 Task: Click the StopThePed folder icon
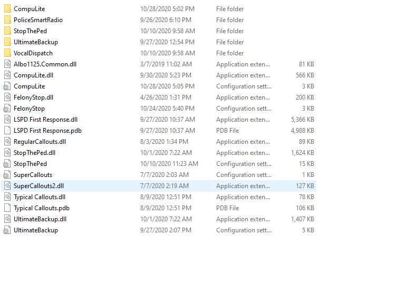7,31
